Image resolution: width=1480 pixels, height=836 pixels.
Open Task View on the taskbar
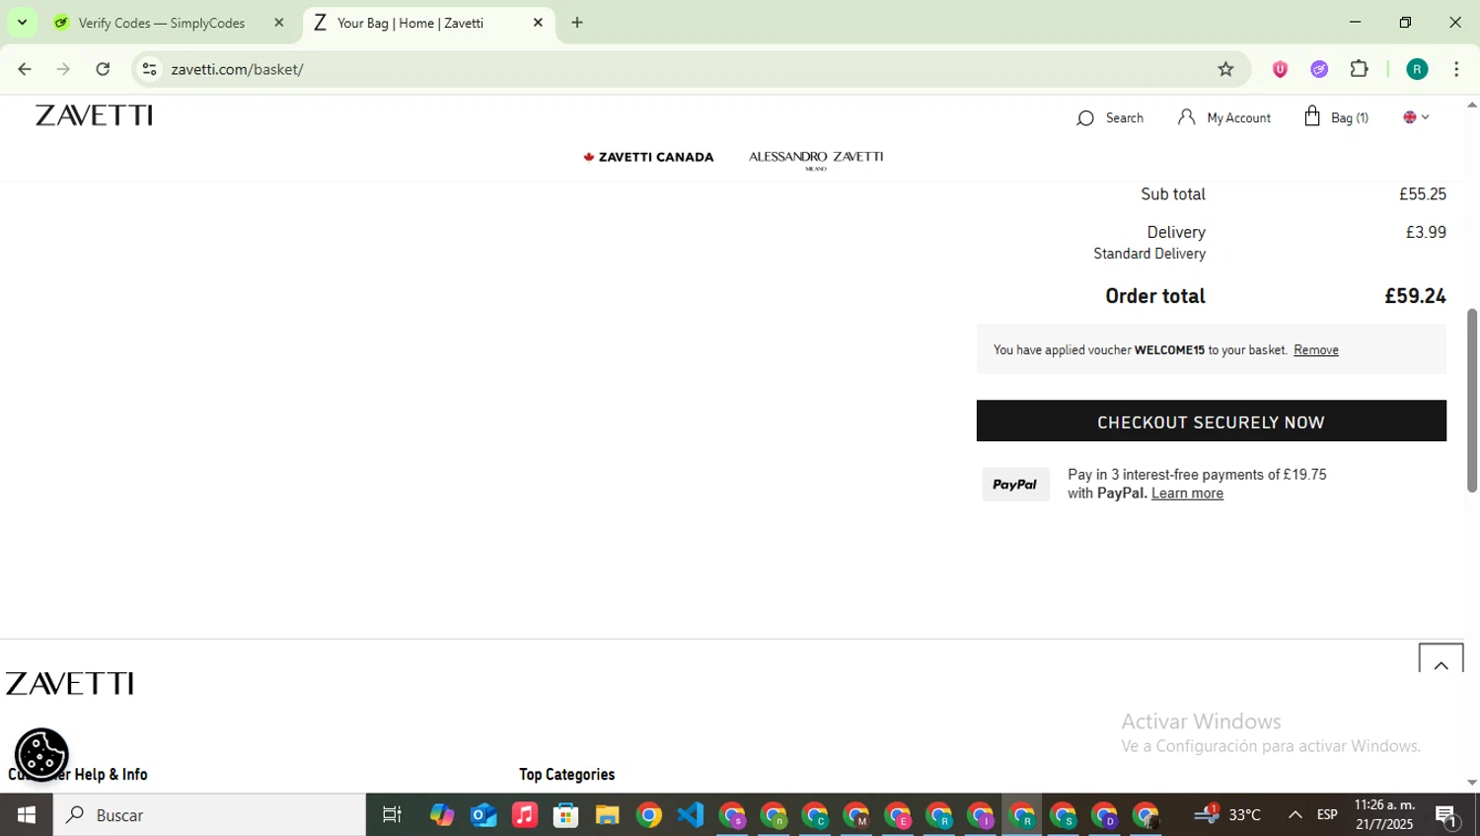392,814
